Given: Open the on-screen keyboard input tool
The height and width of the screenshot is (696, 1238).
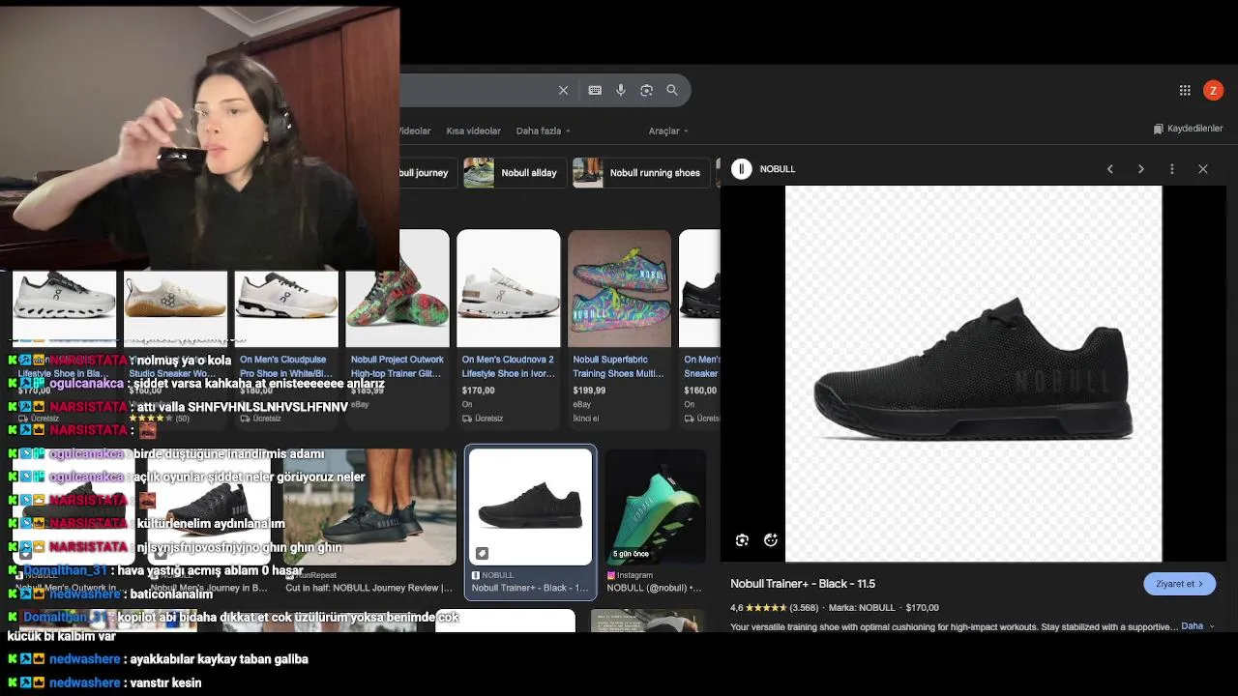Looking at the screenshot, I should (x=595, y=90).
